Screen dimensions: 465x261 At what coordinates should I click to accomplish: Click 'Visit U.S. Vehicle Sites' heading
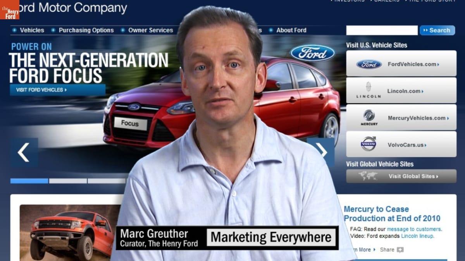tap(377, 45)
